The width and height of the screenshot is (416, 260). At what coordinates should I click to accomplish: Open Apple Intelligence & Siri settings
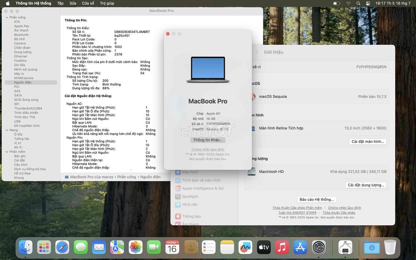point(199,188)
